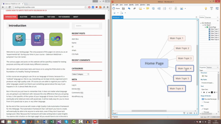
Task: Click the Home button in XMind toolbar
Action: point(116,8)
